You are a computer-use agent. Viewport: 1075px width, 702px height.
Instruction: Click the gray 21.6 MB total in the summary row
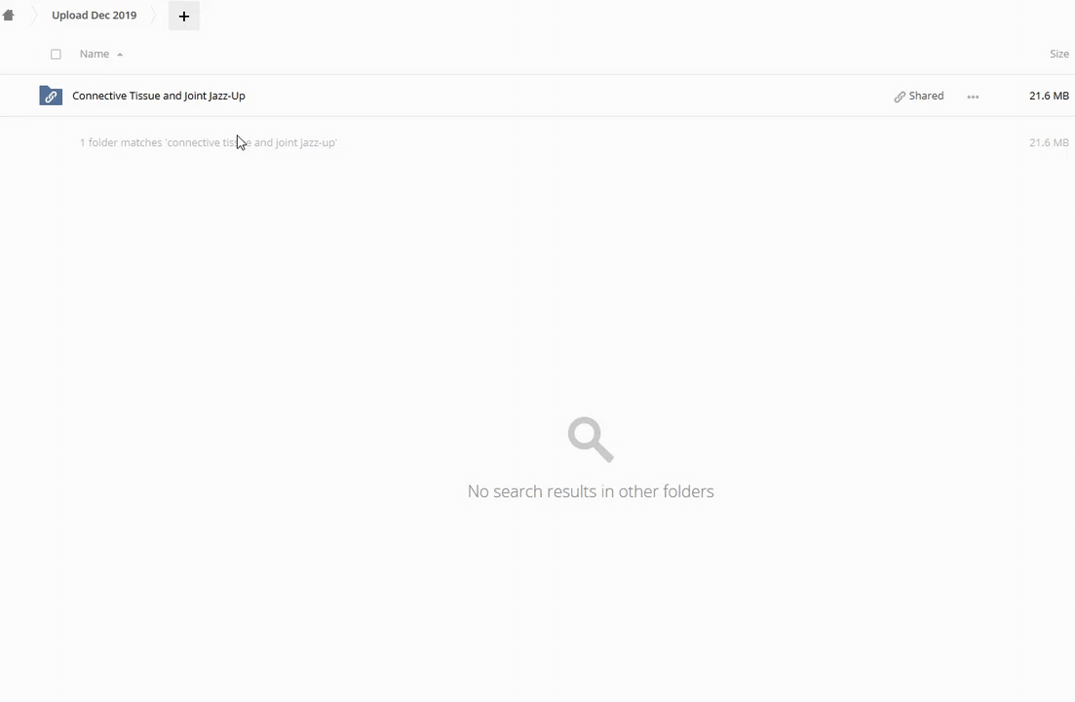(1049, 142)
